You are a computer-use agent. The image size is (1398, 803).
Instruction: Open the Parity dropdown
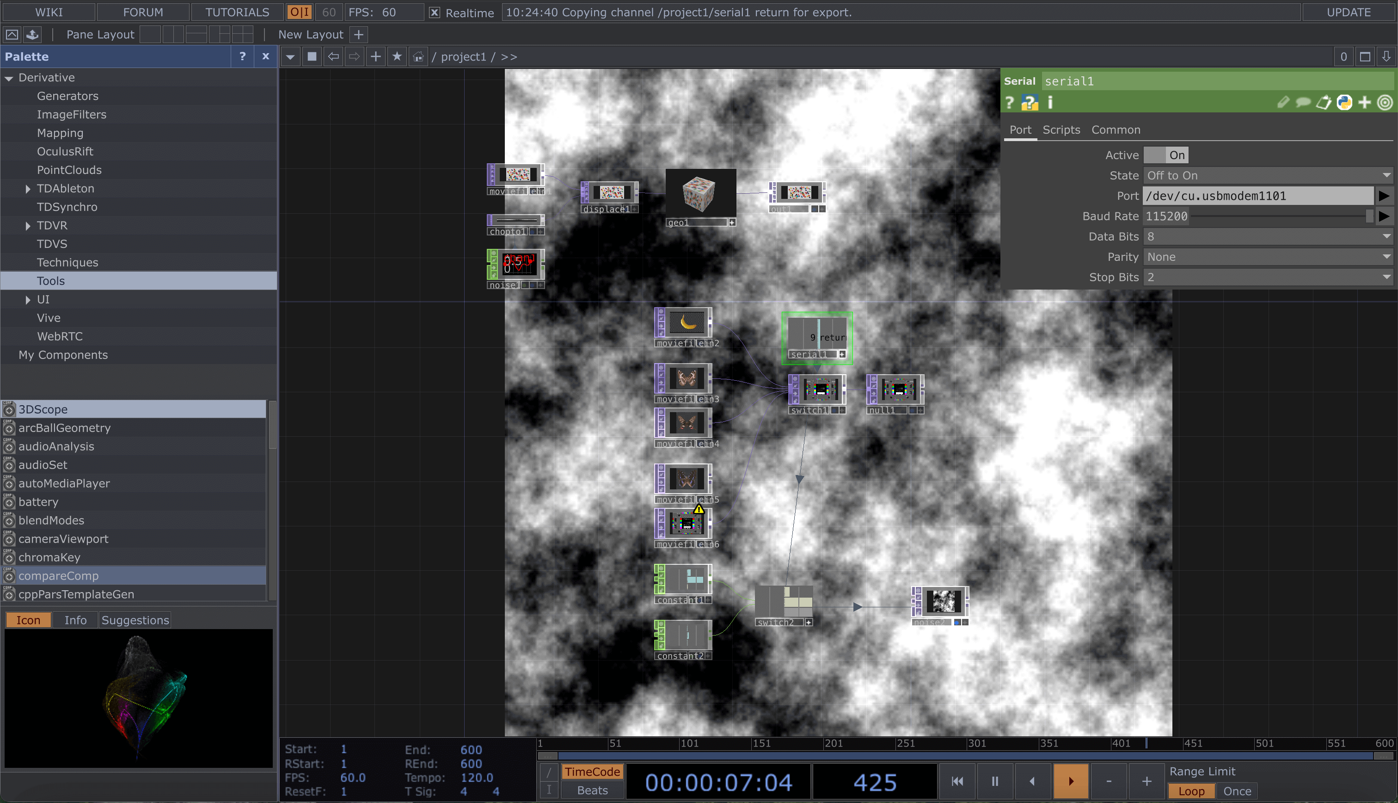1268,257
